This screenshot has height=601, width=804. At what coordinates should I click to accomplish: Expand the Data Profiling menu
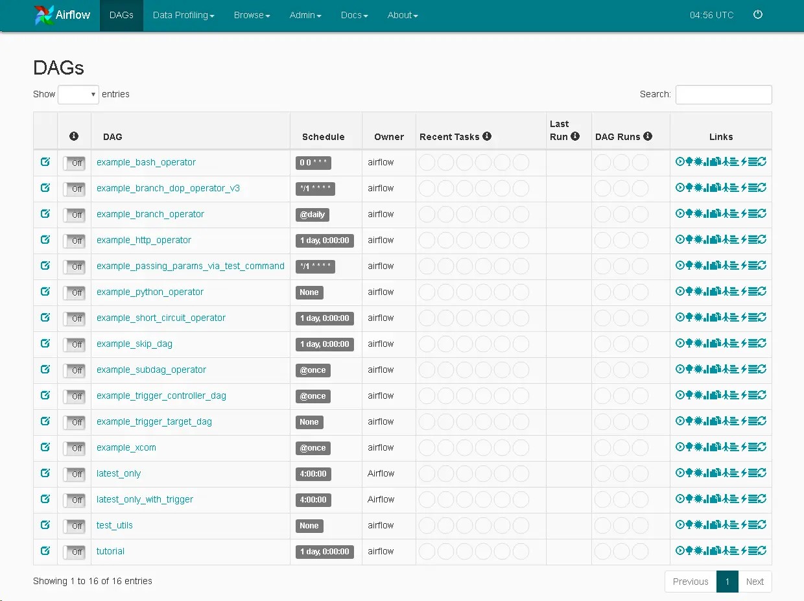183,15
